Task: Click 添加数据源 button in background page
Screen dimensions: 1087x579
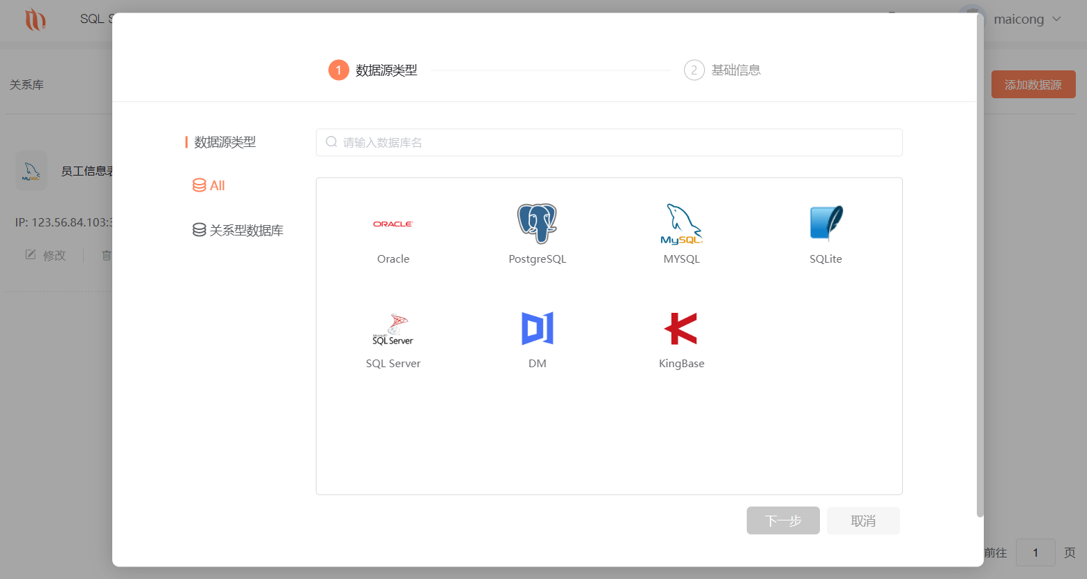Action: tap(1033, 84)
